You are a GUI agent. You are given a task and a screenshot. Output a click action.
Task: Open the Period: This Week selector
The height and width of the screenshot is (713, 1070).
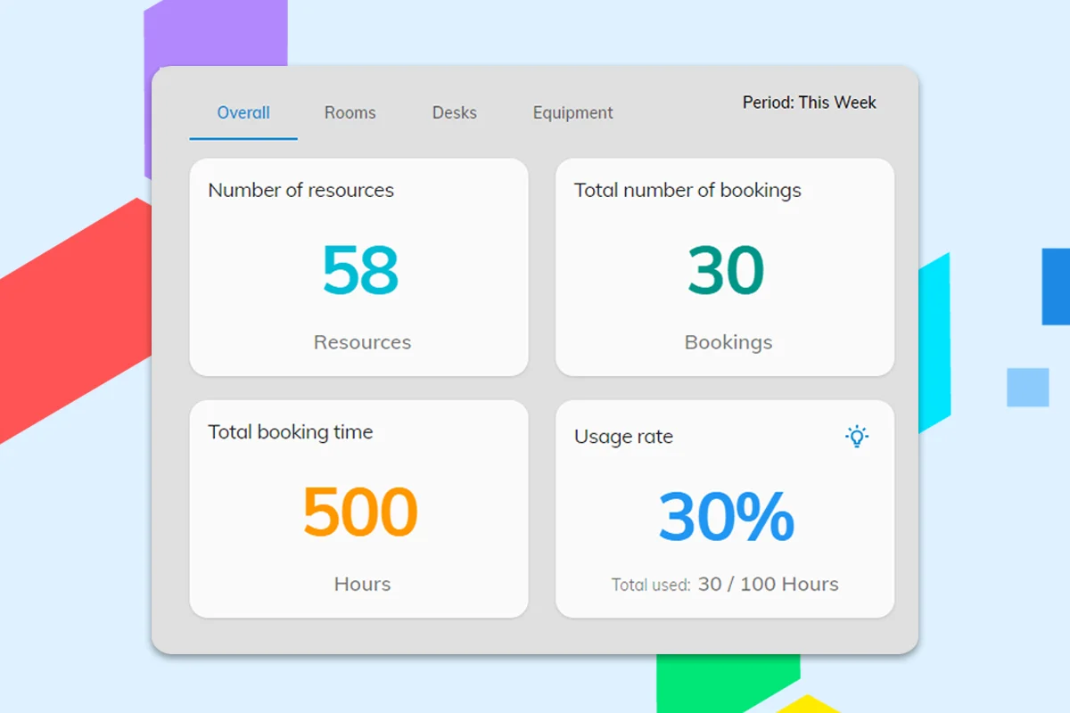809,102
